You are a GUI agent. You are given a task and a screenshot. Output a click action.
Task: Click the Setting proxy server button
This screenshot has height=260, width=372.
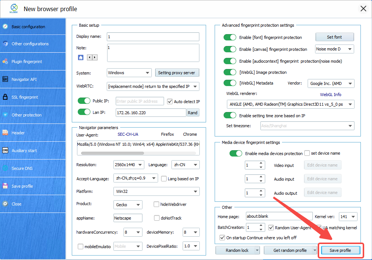pyautogui.click(x=177, y=73)
